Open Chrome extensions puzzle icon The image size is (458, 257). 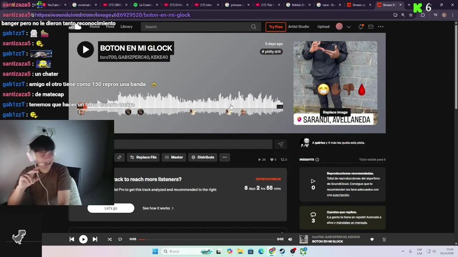click(423, 15)
